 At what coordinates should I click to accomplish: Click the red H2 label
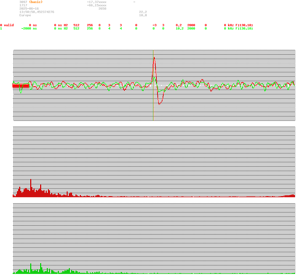(66, 25)
